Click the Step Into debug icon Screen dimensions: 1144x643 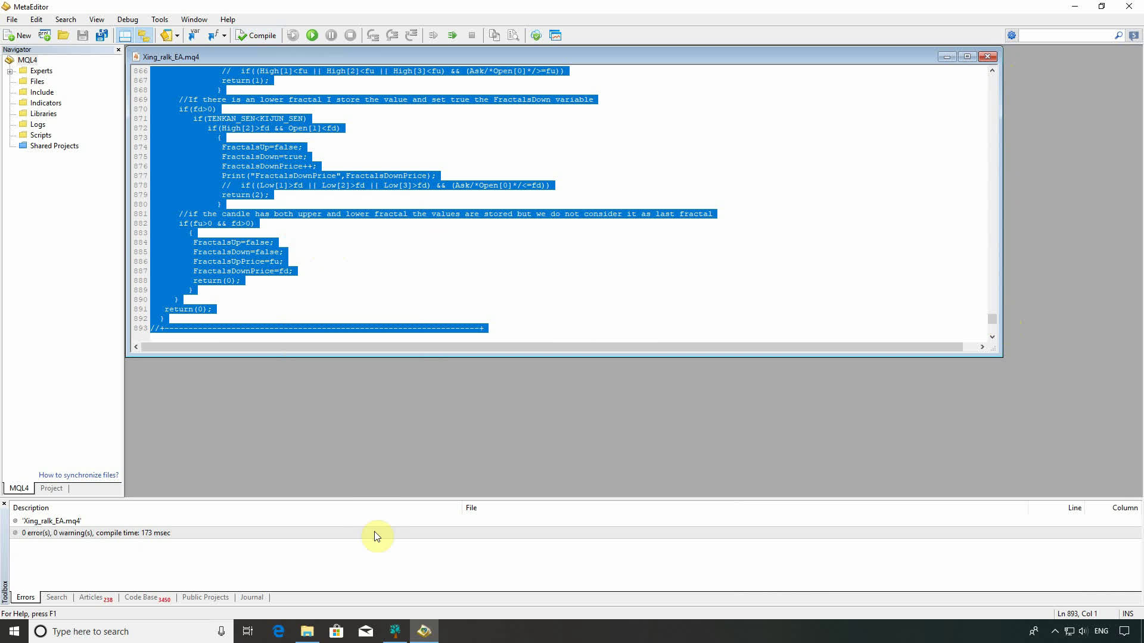click(x=373, y=36)
